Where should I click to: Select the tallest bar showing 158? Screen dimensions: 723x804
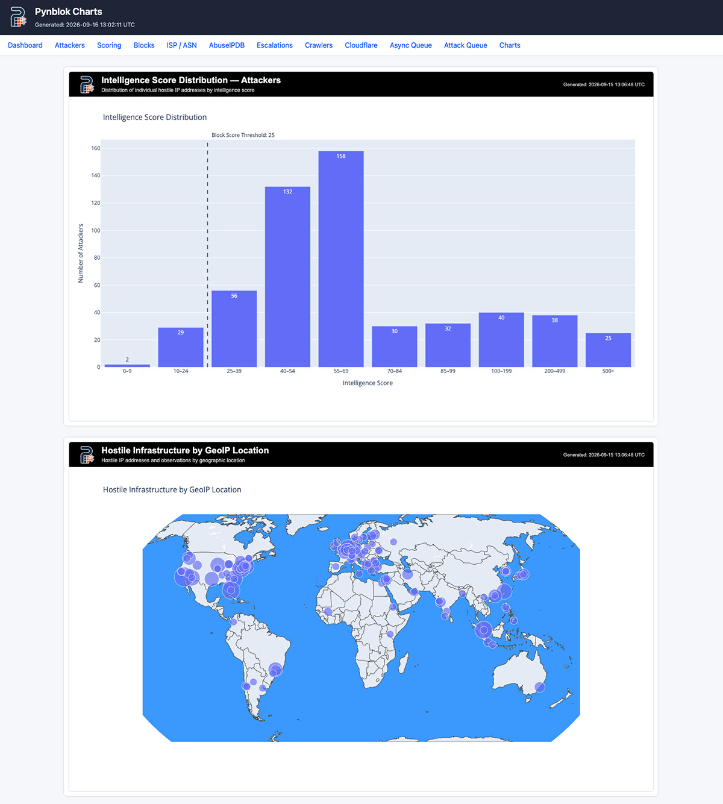341,259
